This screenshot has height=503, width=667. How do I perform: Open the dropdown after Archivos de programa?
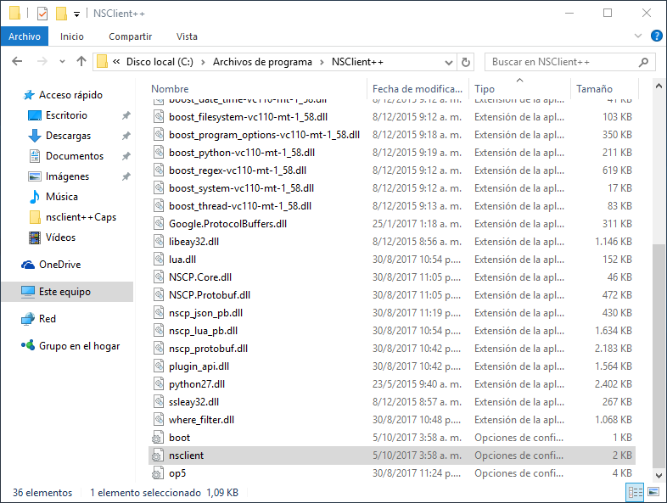(x=322, y=62)
